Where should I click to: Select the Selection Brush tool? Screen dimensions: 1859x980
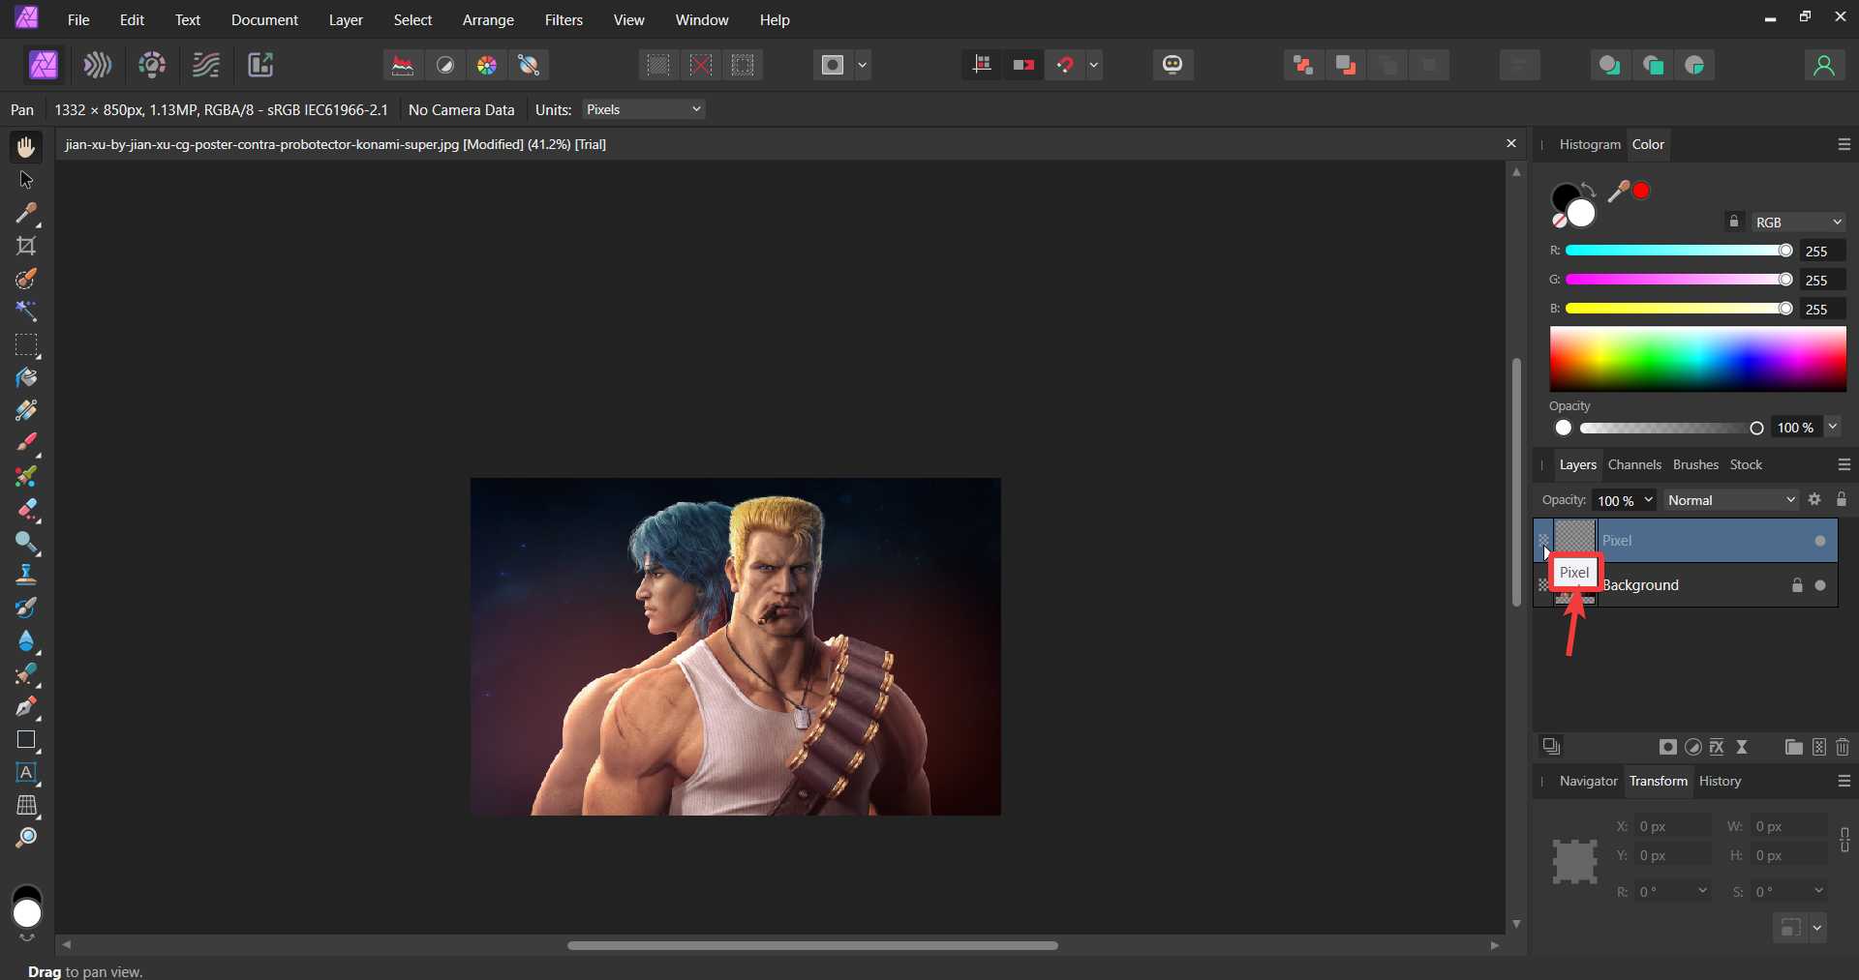(26, 279)
